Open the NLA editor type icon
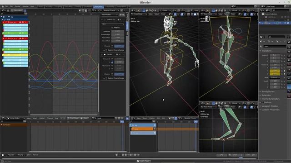Viewport: 291px width, 163px height. coord(132,118)
